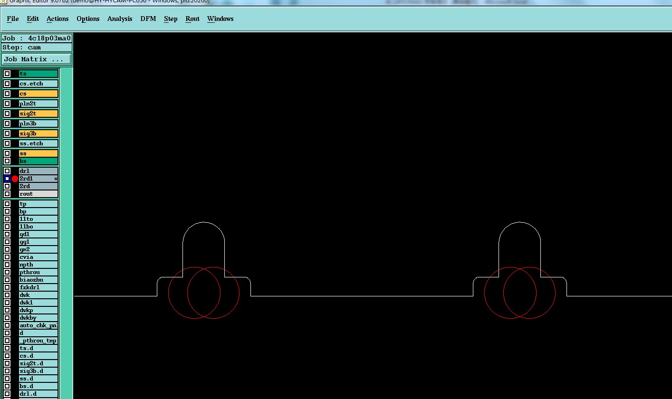Select the cs.d layer name
Image resolution: width=672 pixels, height=399 pixels.
pyautogui.click(x=38, y=356)
